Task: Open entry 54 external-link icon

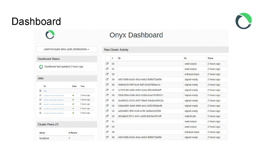Action: [107, 106]
